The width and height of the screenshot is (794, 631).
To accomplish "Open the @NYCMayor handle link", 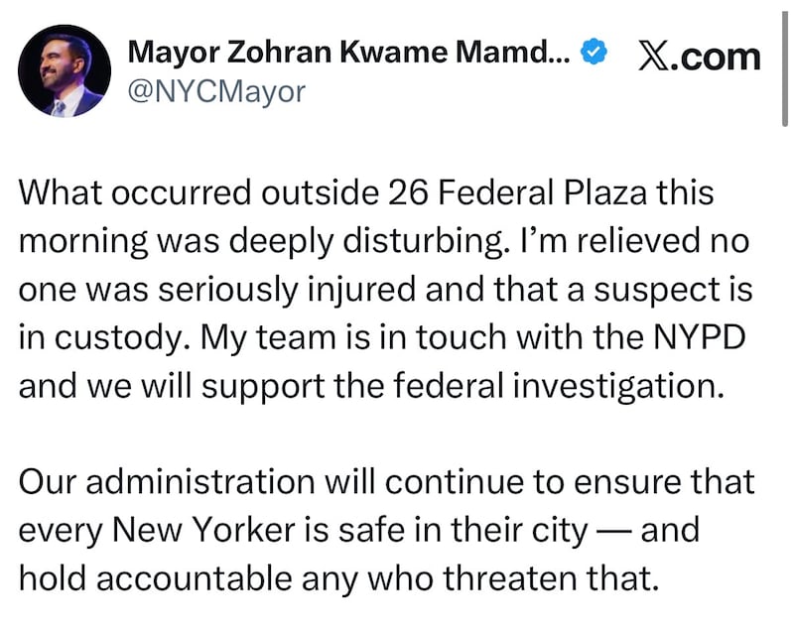I will click(x=216, y=92).
